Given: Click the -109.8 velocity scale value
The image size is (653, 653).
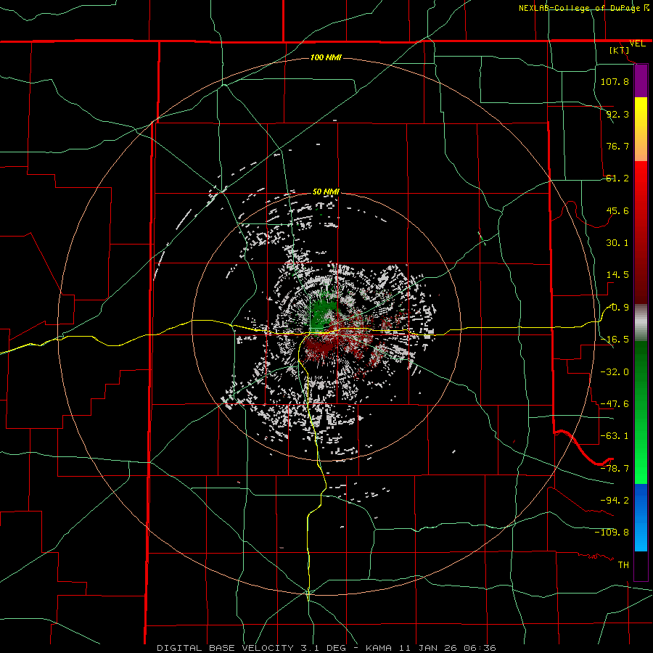Looking at the screenshot, I should coord(612,533).
